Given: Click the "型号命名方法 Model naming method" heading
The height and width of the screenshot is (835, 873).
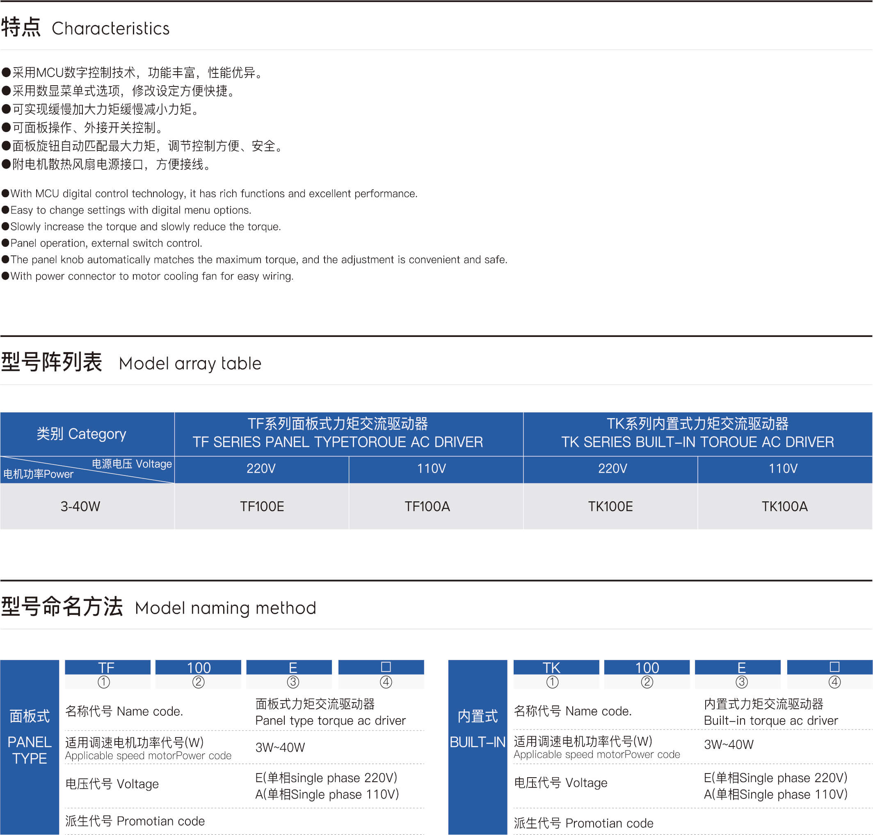Looking at the screenshot, I should 159,607.
